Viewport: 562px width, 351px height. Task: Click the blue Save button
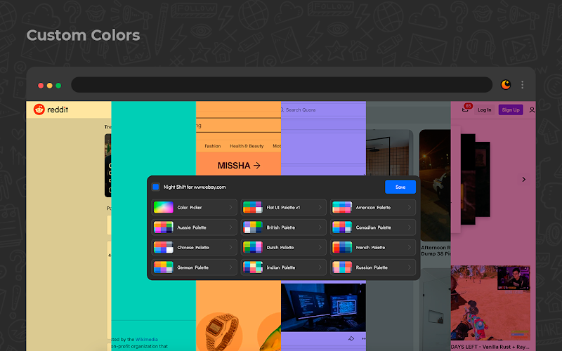click(x=400, y=187)
